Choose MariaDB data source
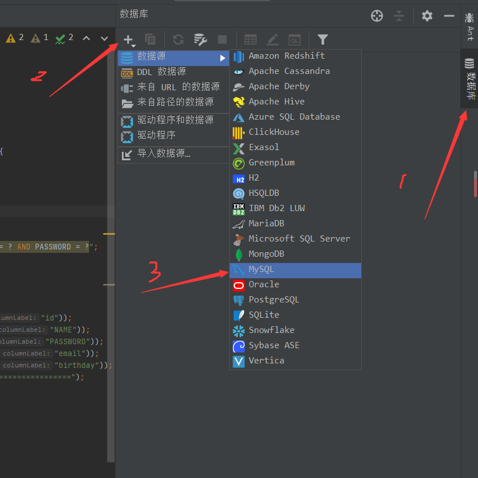 click(295, 225)
